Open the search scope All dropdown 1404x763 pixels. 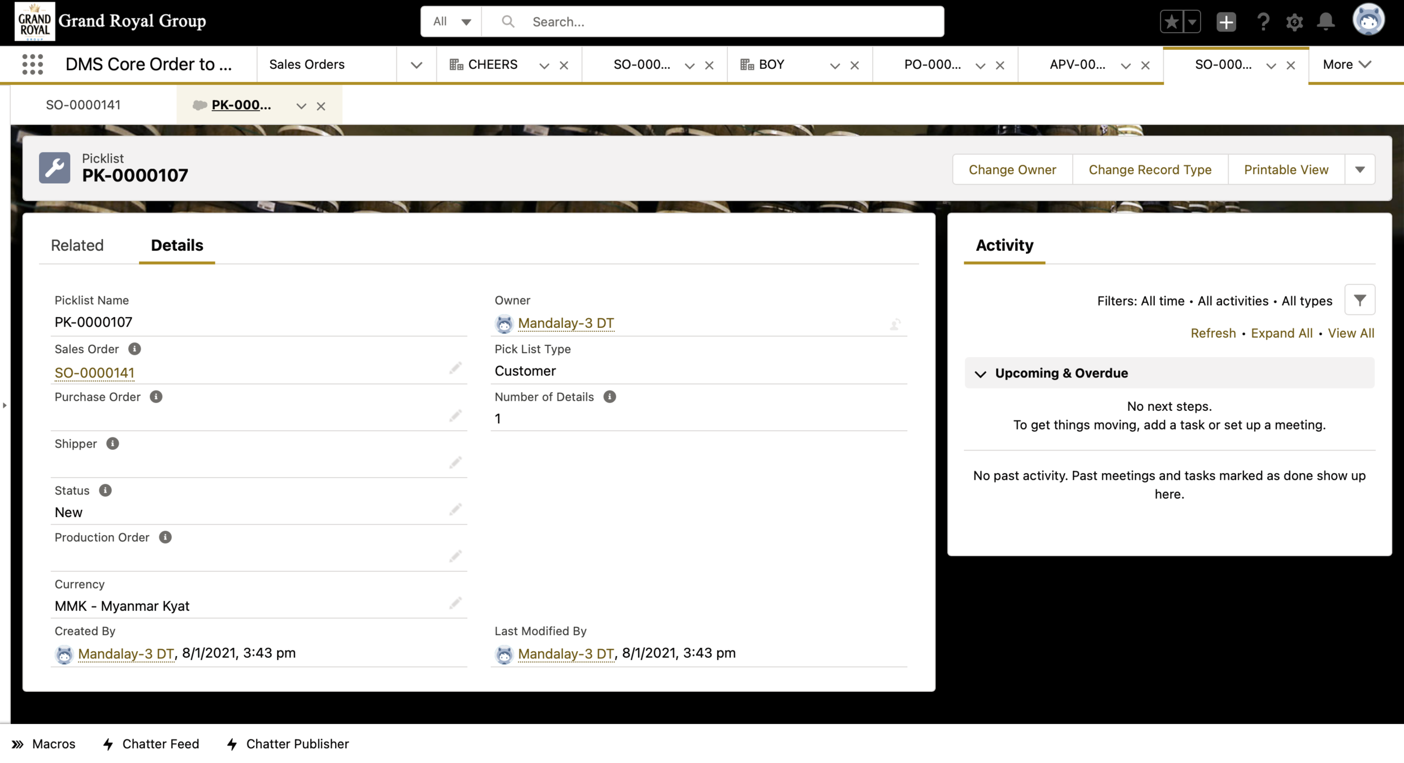click(451, 21)
